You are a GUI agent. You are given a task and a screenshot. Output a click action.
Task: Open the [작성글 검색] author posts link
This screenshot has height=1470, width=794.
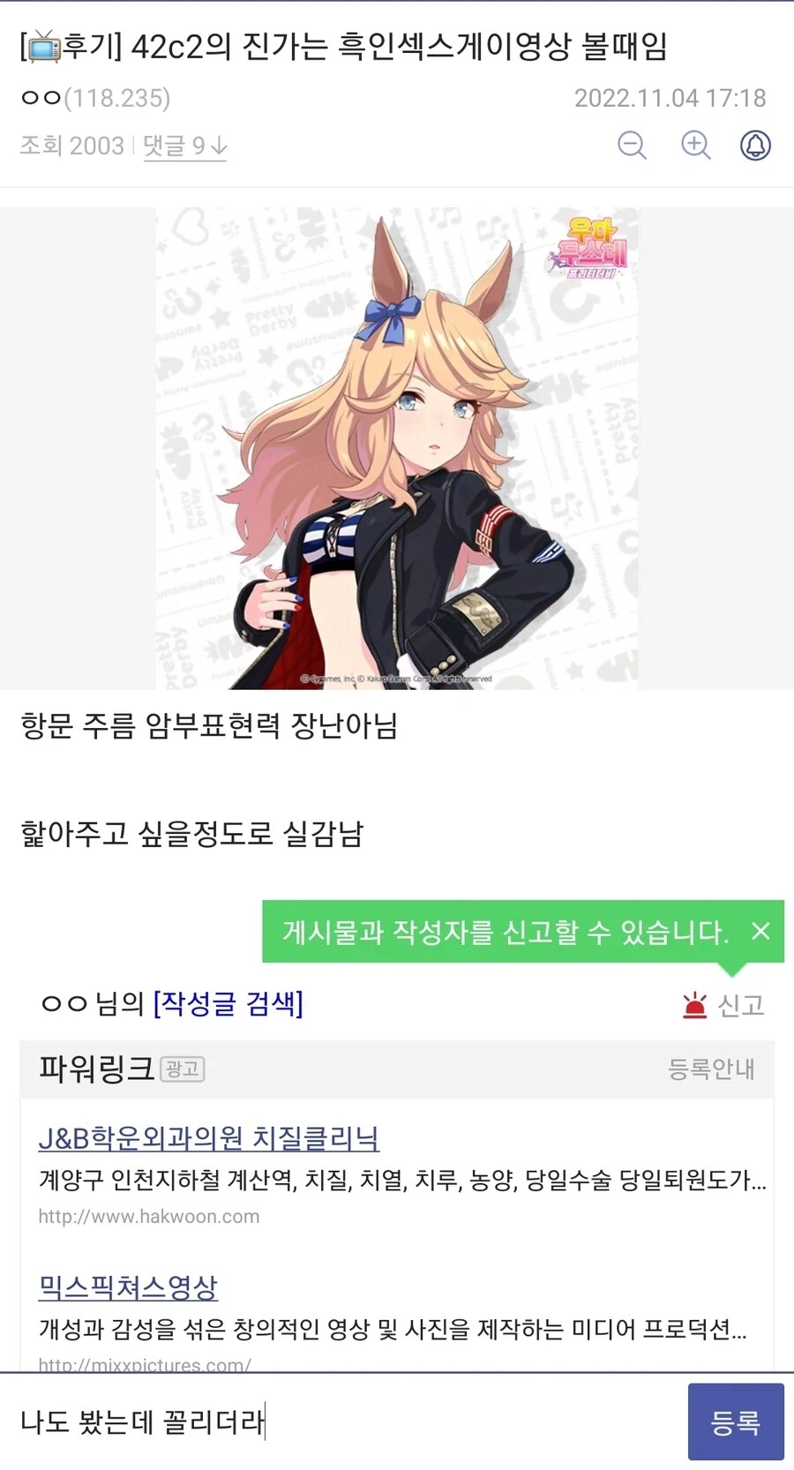click(228, 1003)
